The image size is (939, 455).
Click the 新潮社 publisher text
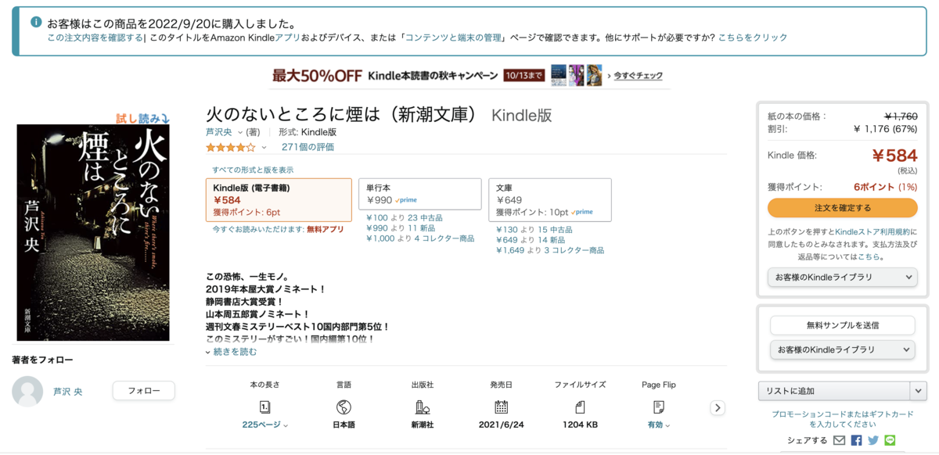click(x=423, y=425)
